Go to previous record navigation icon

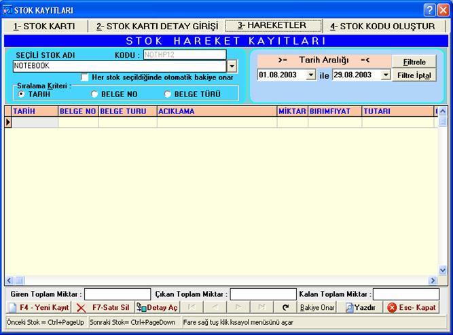(x=215, y=307)
